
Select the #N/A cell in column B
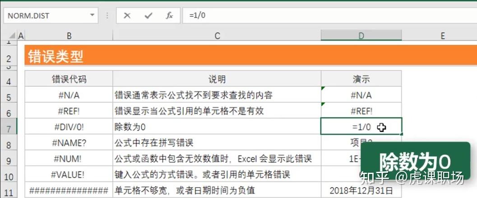[69, 95]
